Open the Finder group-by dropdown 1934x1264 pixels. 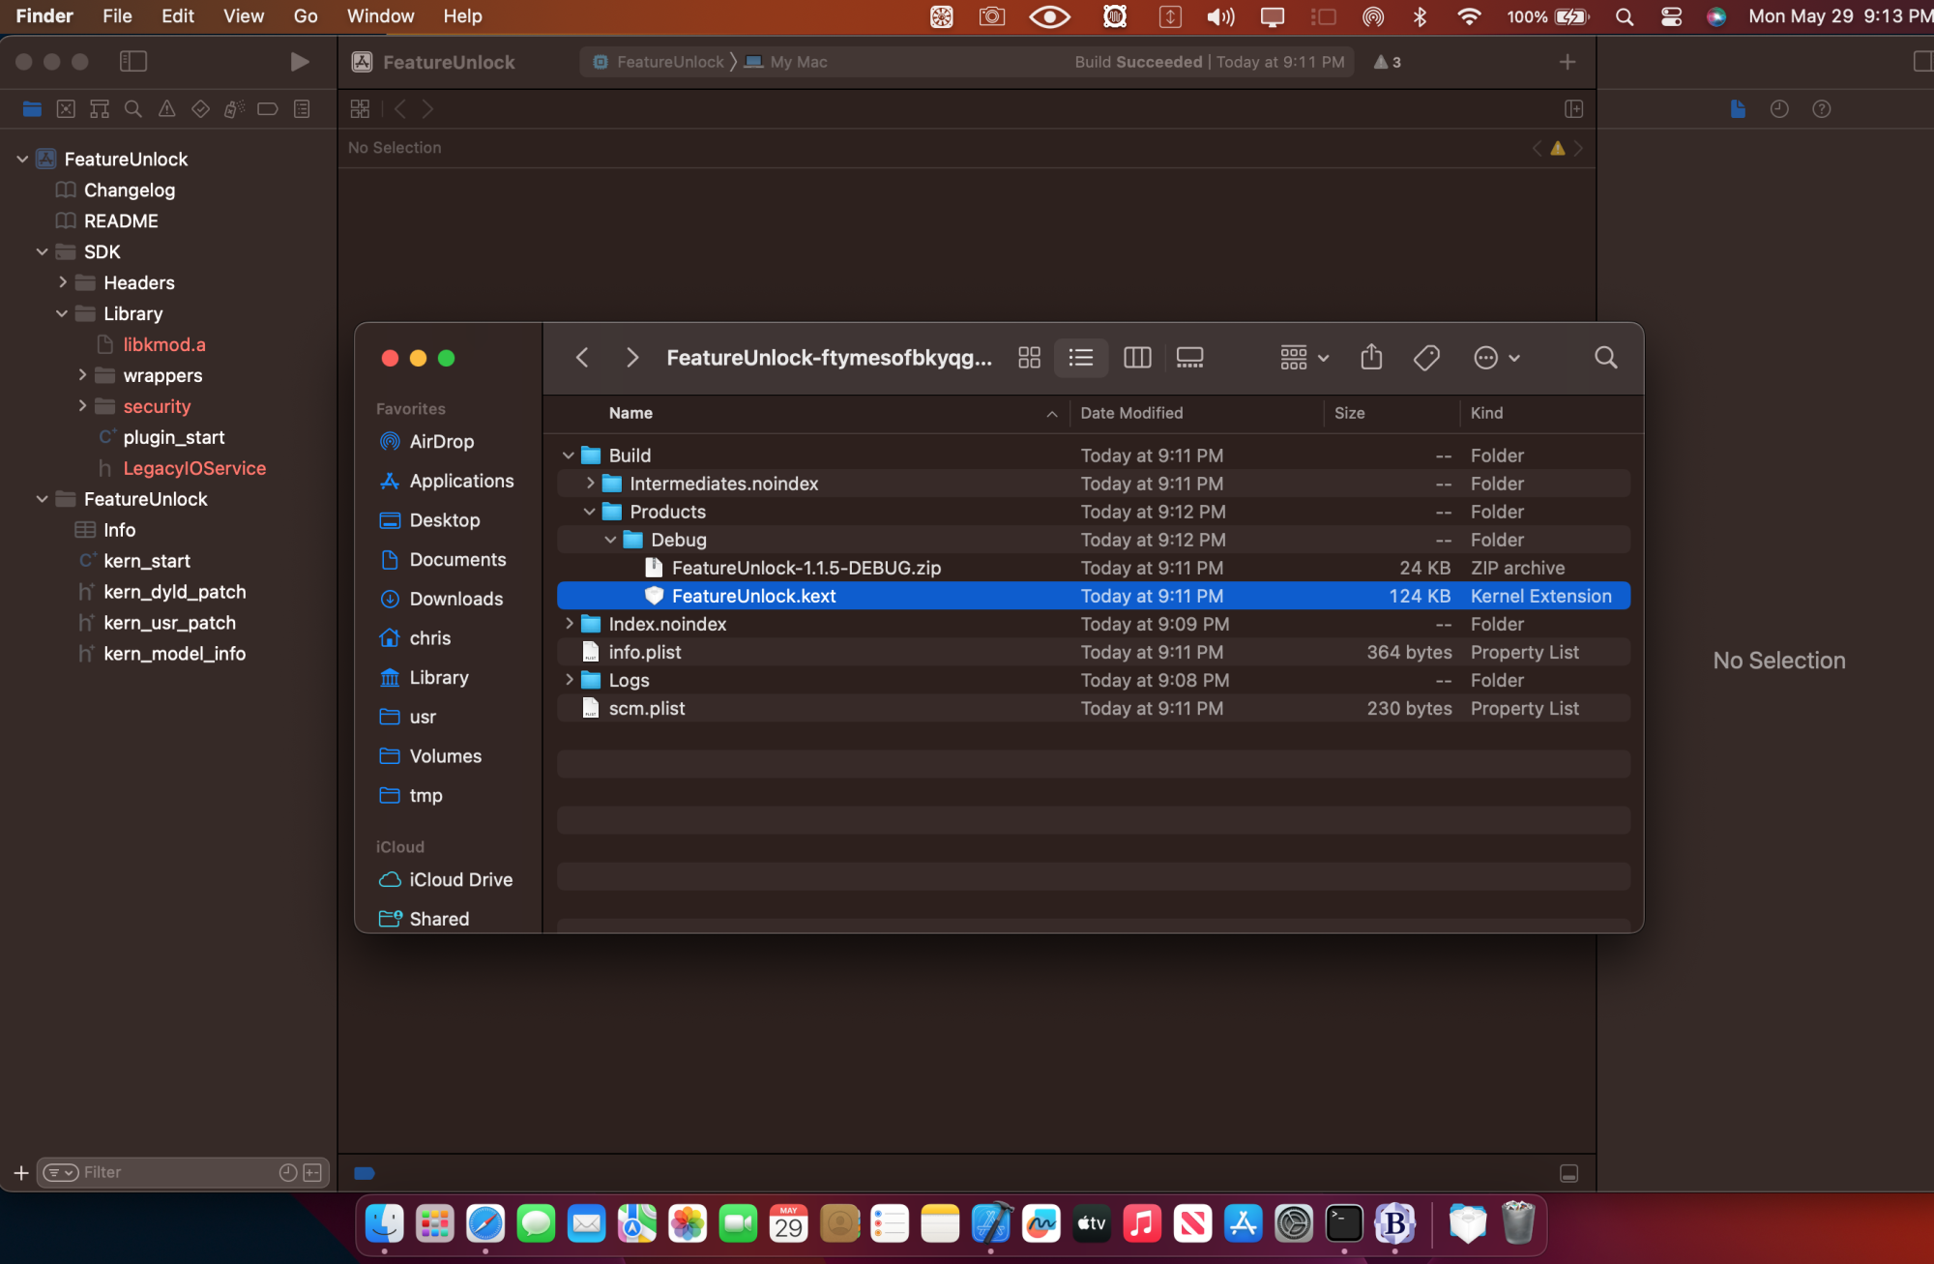pos(1304,358)
